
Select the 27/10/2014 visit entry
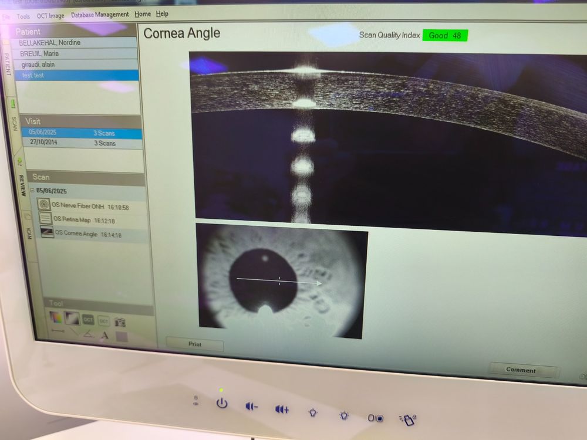[82, 143]
